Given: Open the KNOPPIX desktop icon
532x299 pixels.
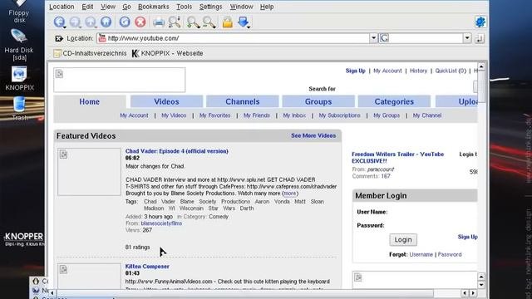Looking at the screenshot, I should (19, 79).
